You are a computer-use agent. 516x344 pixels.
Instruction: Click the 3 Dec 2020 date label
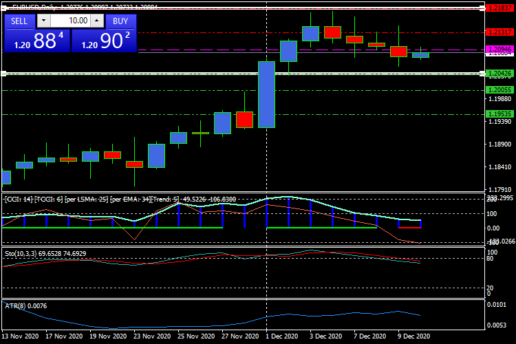point(326,336)
